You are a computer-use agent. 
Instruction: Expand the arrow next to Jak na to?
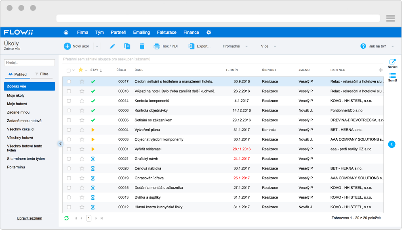[393, 46]
